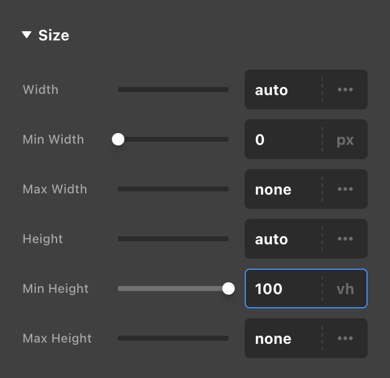Screen dimensions: 390x378
Task: Open Height unit options ellipsis
Action: pos(345,239)
